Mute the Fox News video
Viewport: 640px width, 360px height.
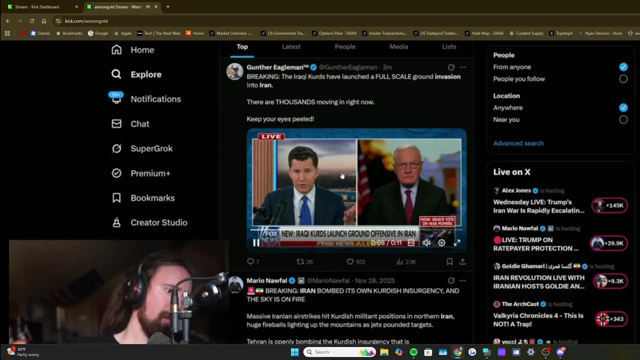coord(426,242)
